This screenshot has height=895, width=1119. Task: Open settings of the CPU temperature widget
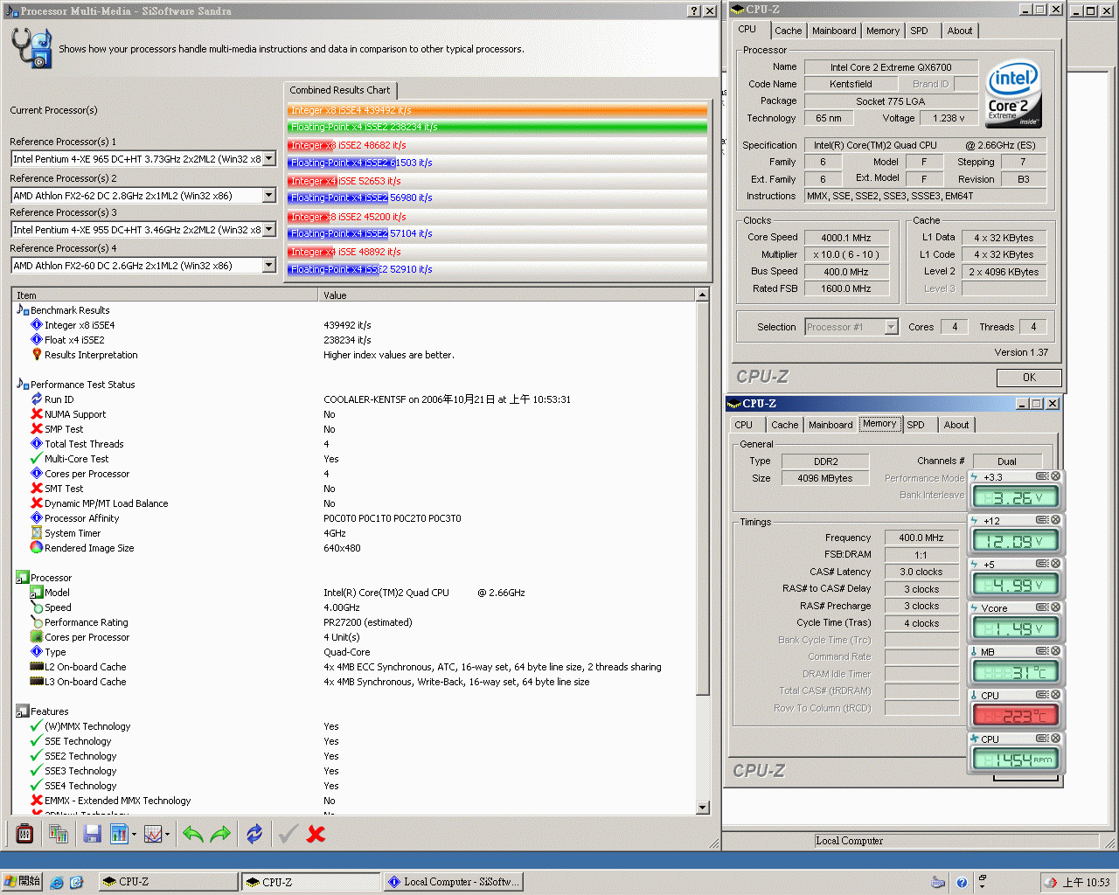pyautogui.click(x=1042, y=695)
